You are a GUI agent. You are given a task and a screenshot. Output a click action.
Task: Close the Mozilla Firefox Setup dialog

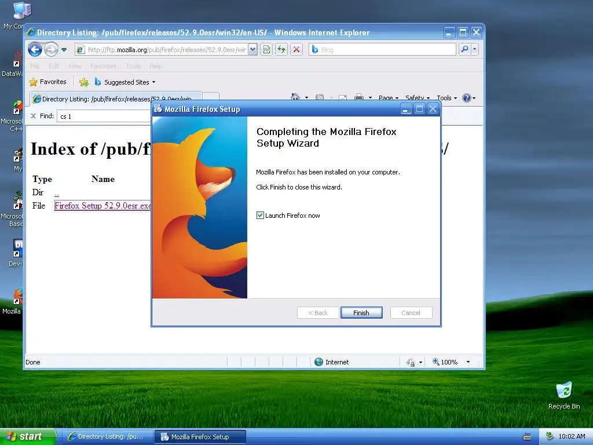(x=433, y=110)
